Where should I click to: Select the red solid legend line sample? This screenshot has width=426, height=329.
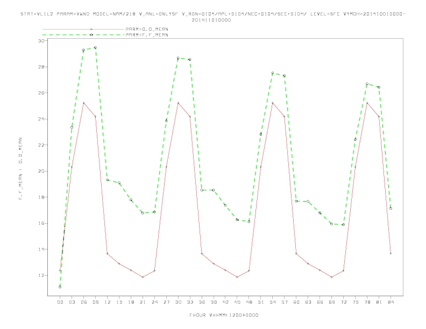(x=83, y=29)
